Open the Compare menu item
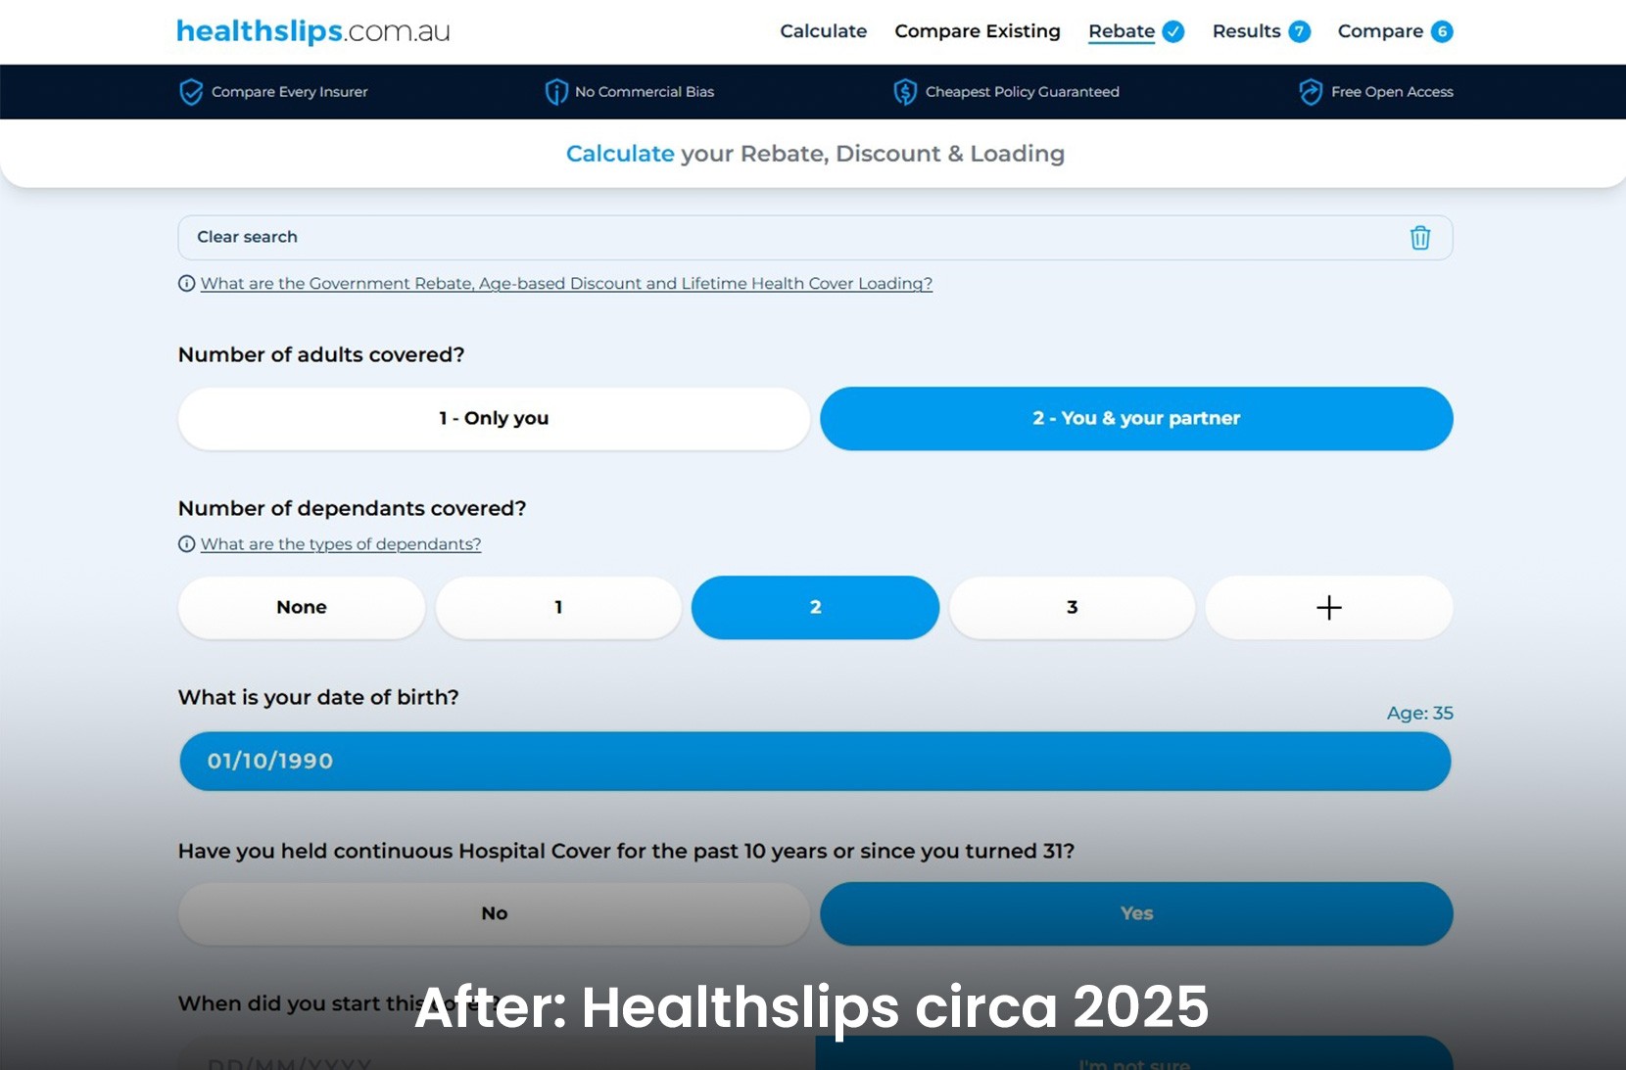The height and width of the screenshot is (1070, 1626). (1380, 31)
